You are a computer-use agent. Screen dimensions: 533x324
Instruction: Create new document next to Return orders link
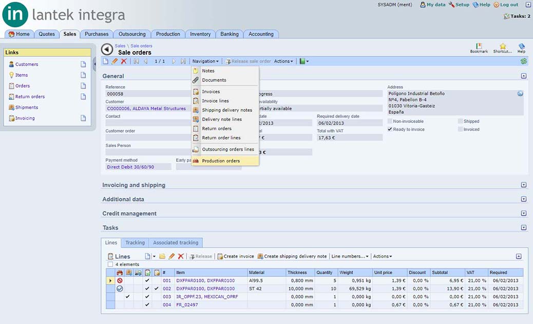[83, 97]
